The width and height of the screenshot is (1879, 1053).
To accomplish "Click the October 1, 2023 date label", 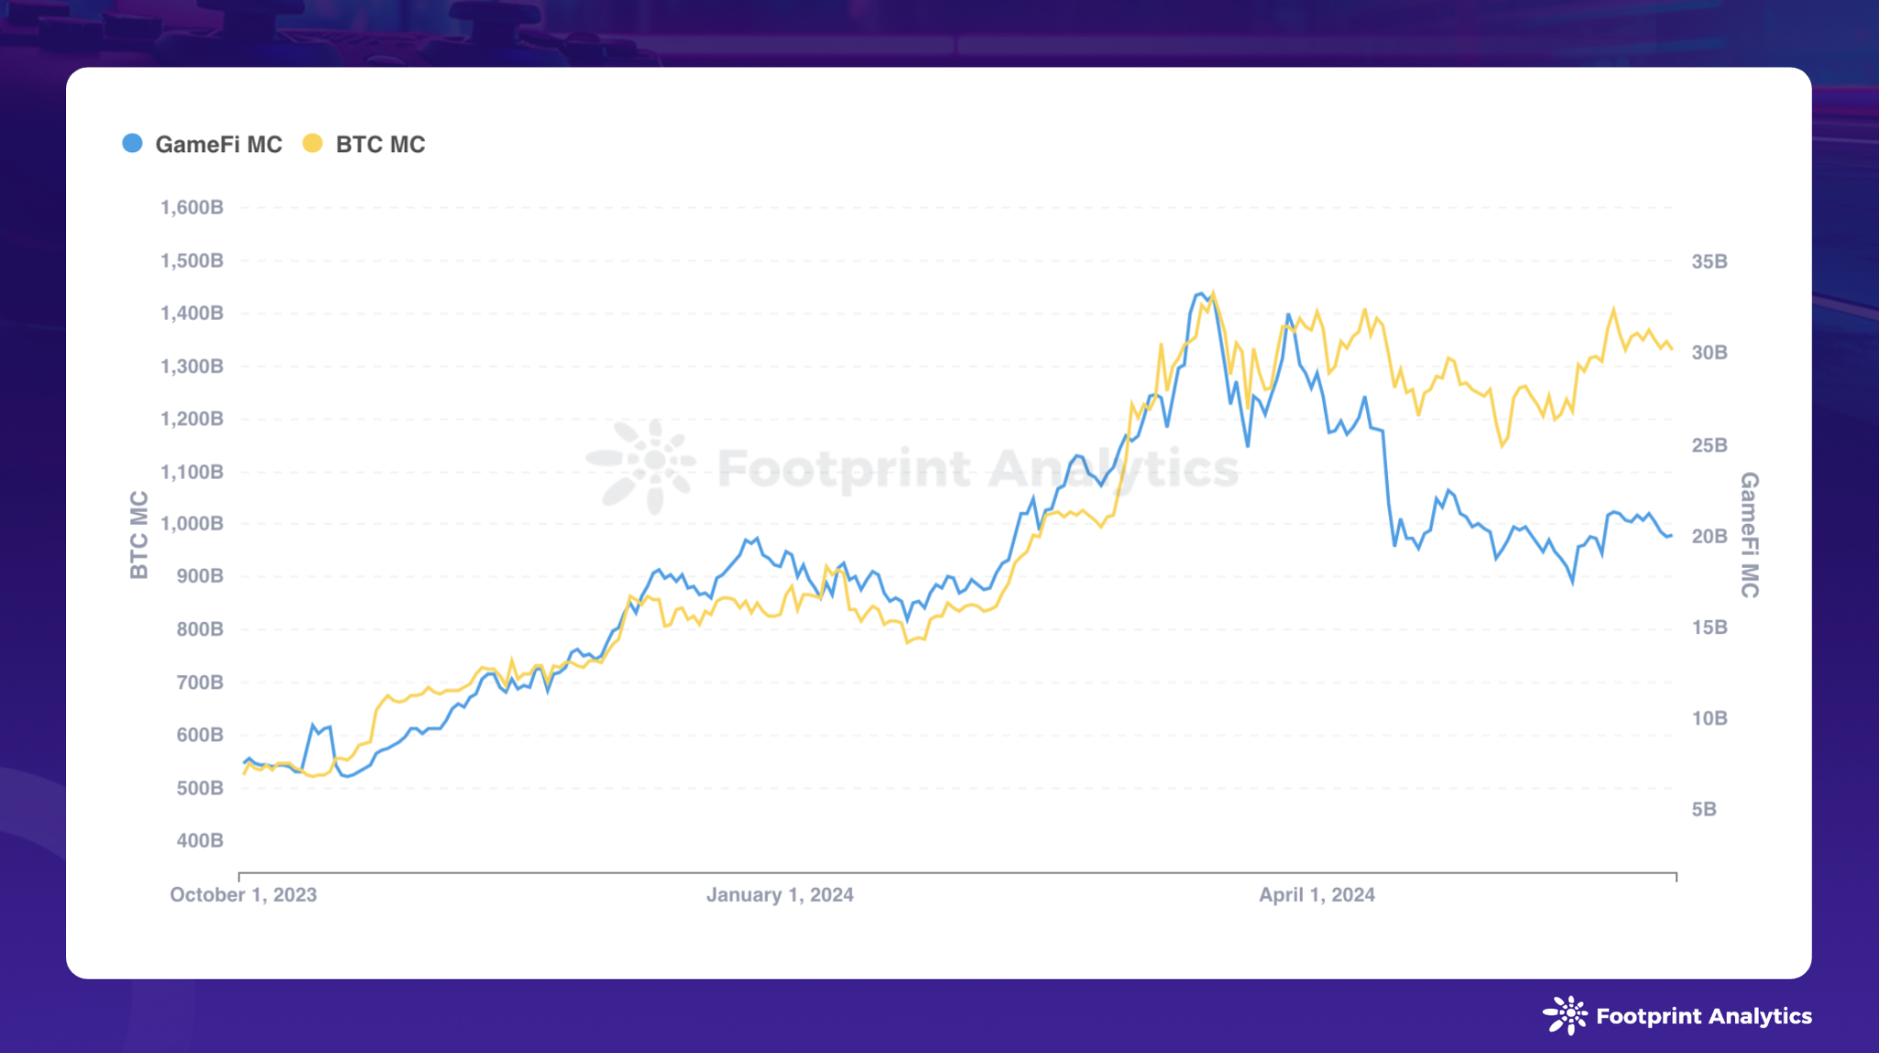I will (x=243, y=895).
